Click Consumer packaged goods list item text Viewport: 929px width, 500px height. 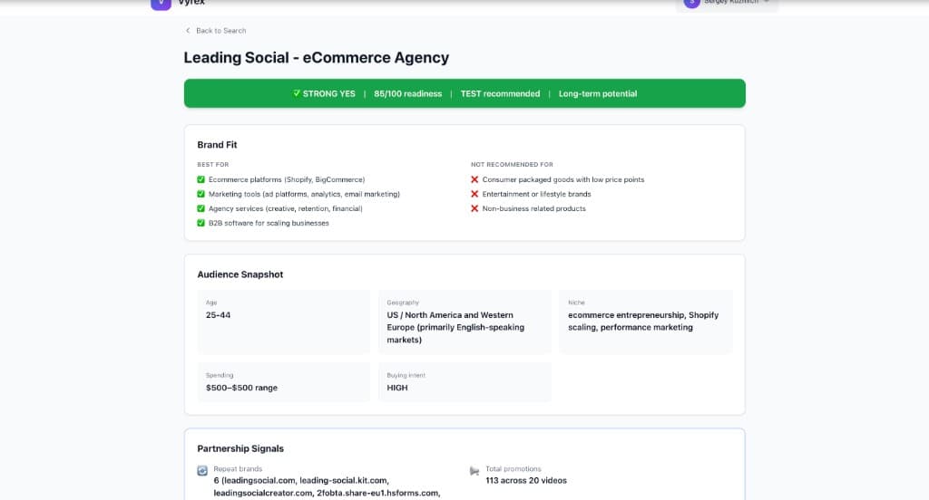(x=563, y=179)
